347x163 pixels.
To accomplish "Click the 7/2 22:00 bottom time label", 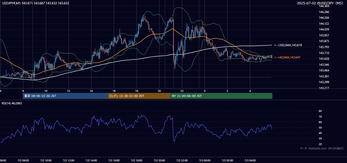I will [182, 161].
